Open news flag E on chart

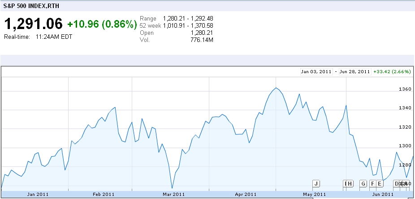(x=380, y=183)
